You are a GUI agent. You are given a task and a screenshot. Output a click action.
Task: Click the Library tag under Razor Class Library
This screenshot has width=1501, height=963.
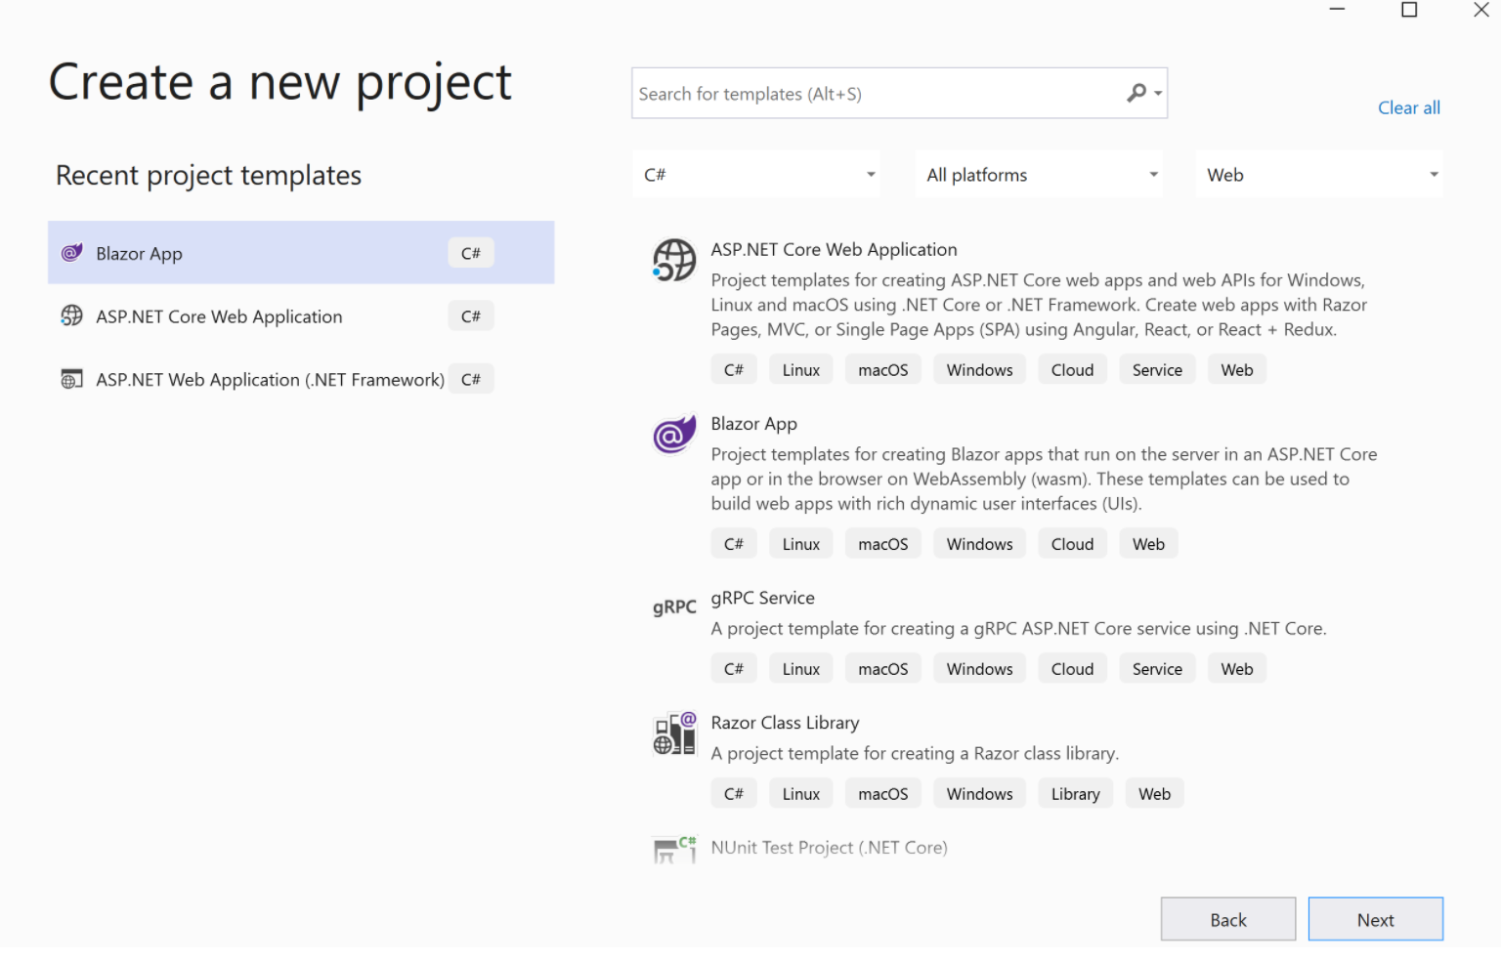(1075, 793)
